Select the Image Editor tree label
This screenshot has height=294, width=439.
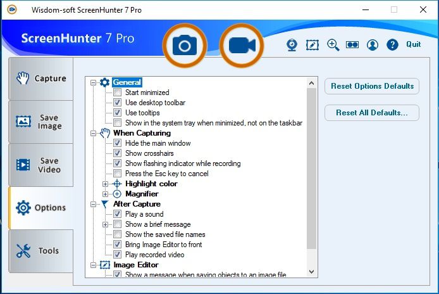136,265
